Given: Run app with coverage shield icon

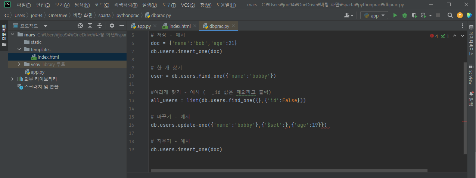Looking at the screenshot, I should 414,16.
